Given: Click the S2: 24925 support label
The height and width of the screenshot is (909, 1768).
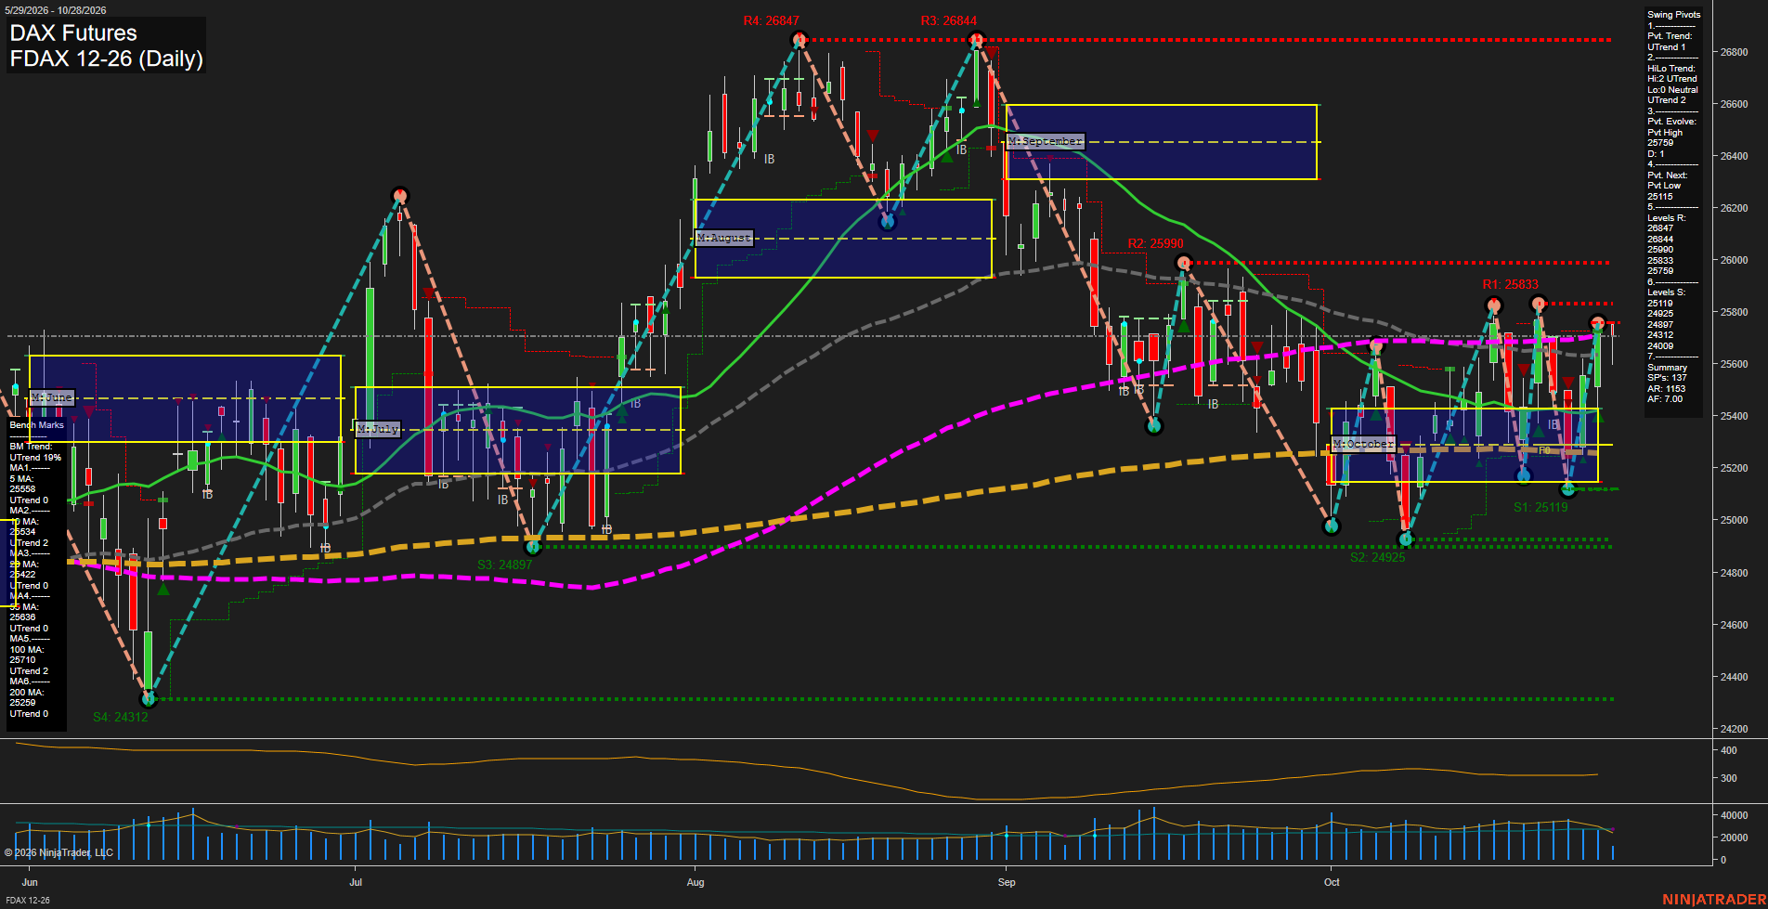Looking at the screenshot, I should point(1377,558).
